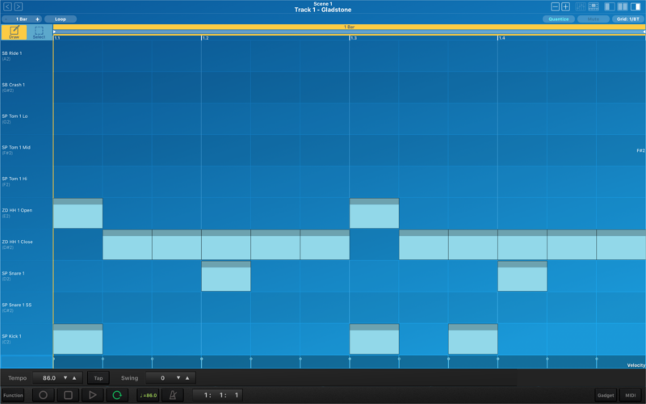Click the tempo value 86.0 field
646x404 pixels.
tap(49, 377)
